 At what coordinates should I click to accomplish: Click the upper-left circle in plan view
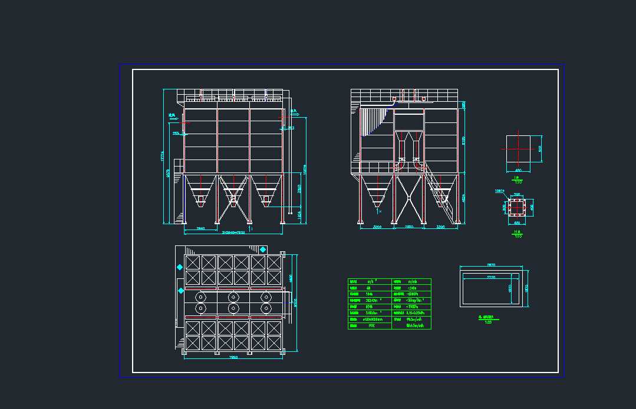click(200, 297)
